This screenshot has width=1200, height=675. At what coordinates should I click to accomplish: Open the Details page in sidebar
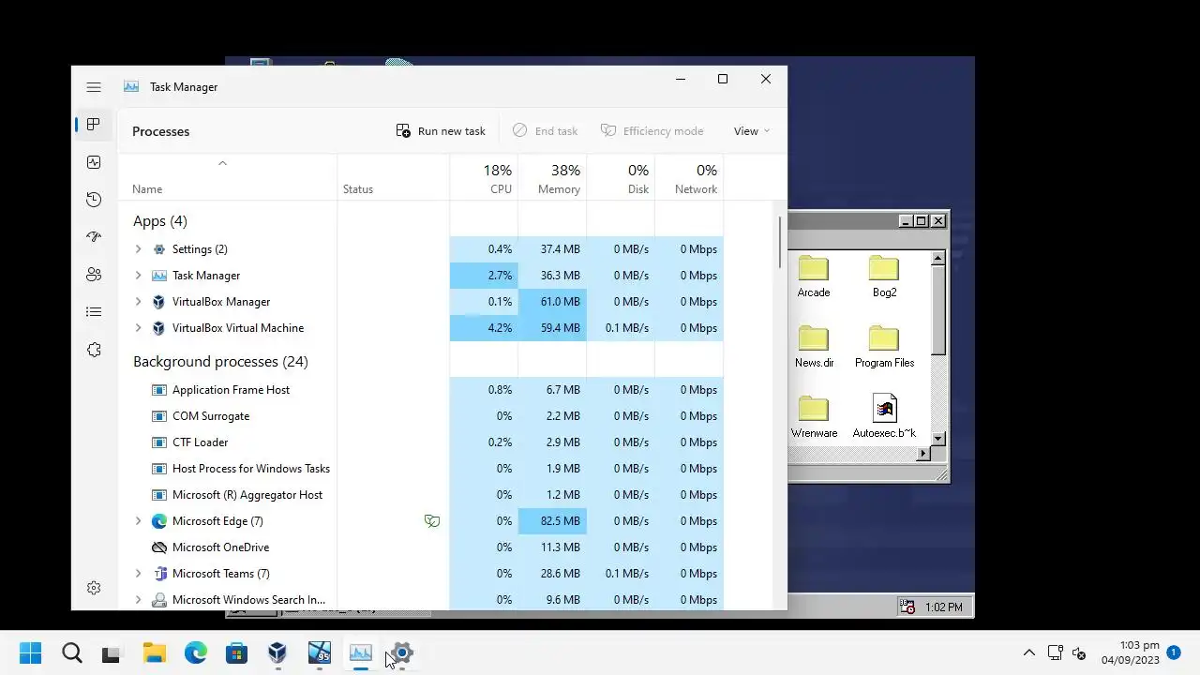(x=94, y=312)
